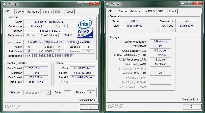Close the left CPU-Z window

tap(94, 3)
